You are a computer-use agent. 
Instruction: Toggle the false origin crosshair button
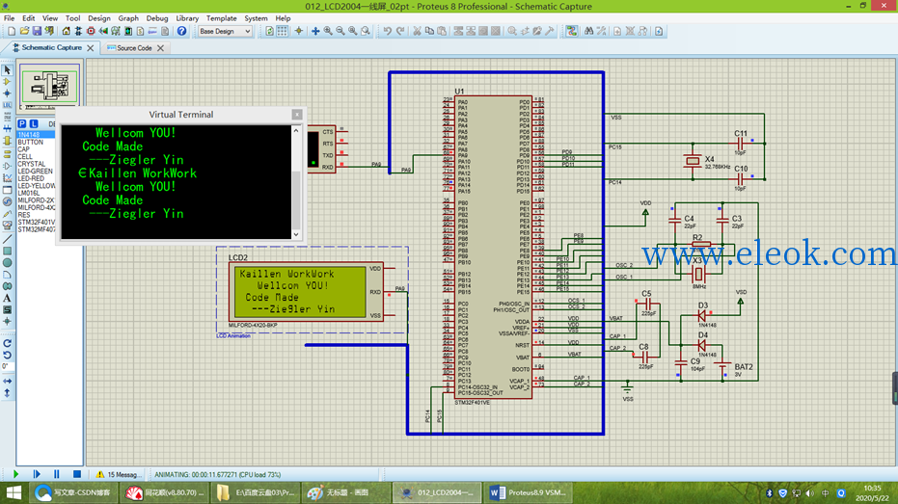coord(298,31)
